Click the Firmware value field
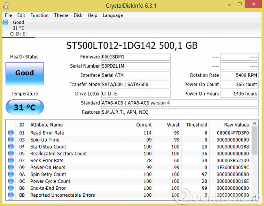 click(x=136, y=57)
